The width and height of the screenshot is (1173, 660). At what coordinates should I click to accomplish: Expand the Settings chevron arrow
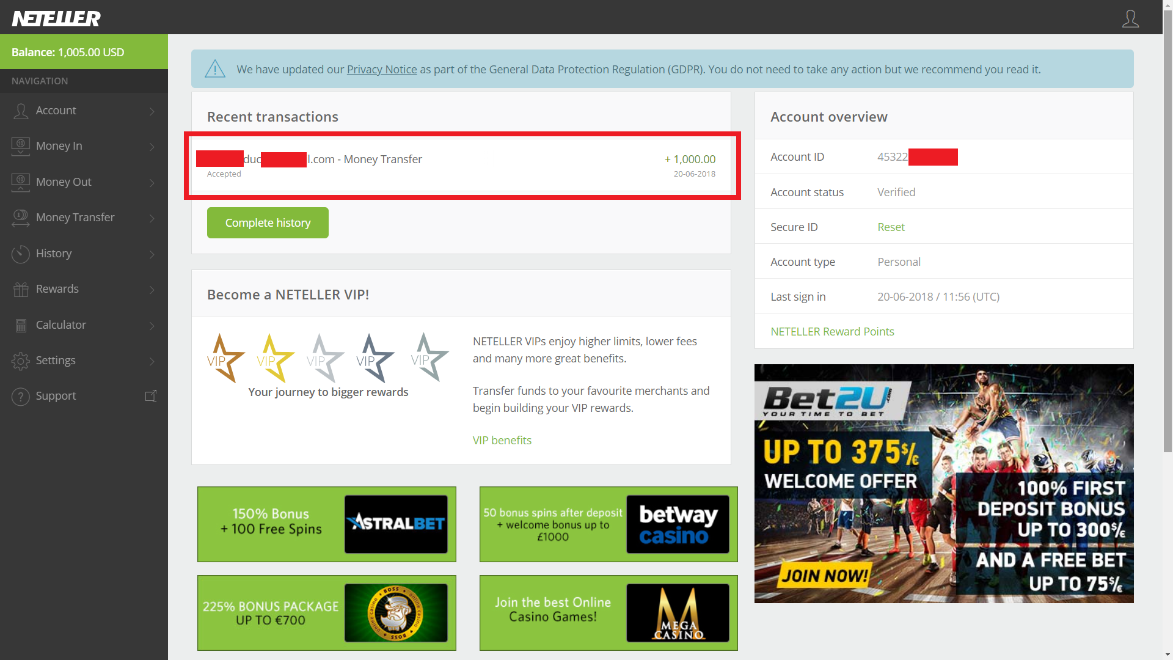click(x=152, y=361)
